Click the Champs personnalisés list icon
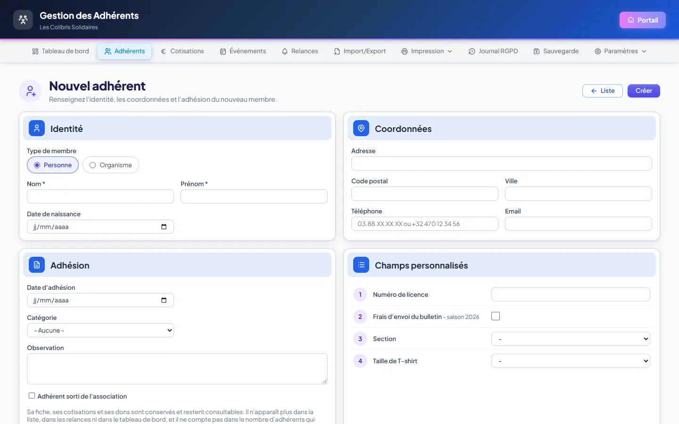Screen dimensions: 679x424 pyautogui.click(x=361, y=265)
